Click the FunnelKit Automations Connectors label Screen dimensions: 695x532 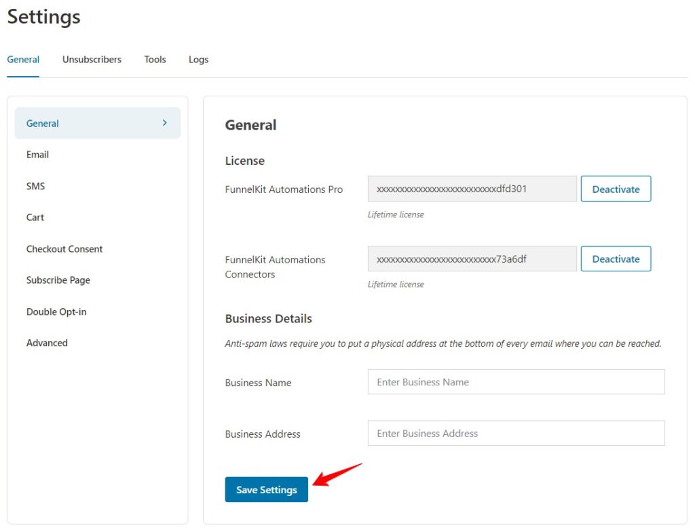(276, 267)
